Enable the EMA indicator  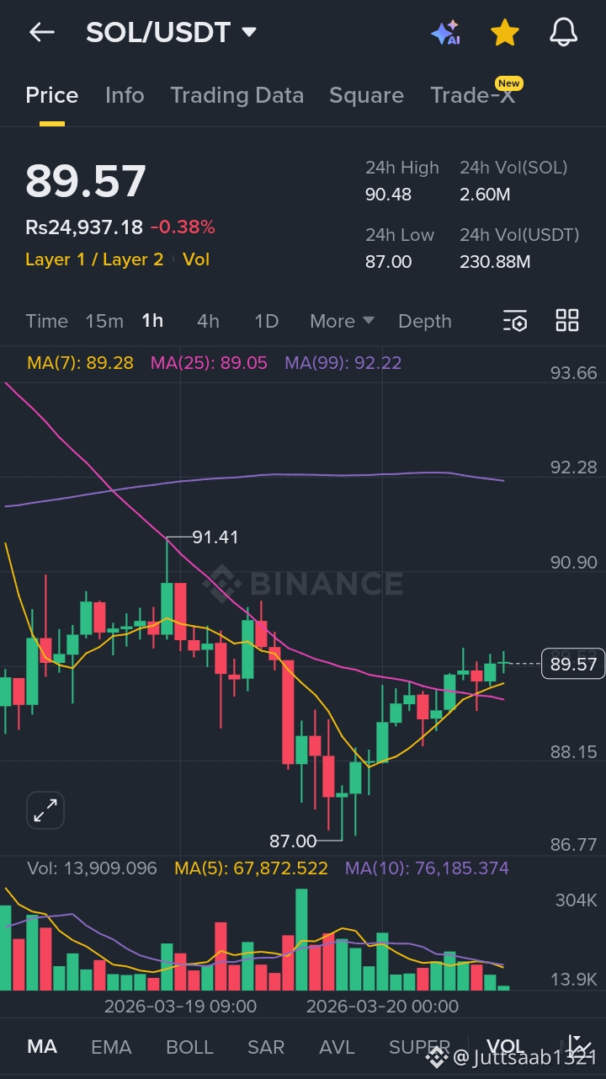[111, 1047]
